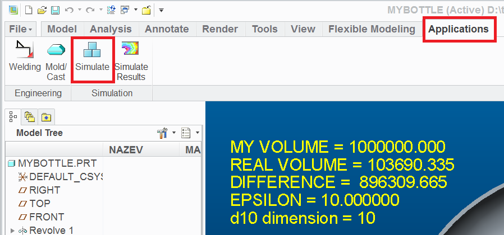Open Model Tree settings tools icon
Image resolution: width=504 pixels, height=235 pixels.
[162, 133]
